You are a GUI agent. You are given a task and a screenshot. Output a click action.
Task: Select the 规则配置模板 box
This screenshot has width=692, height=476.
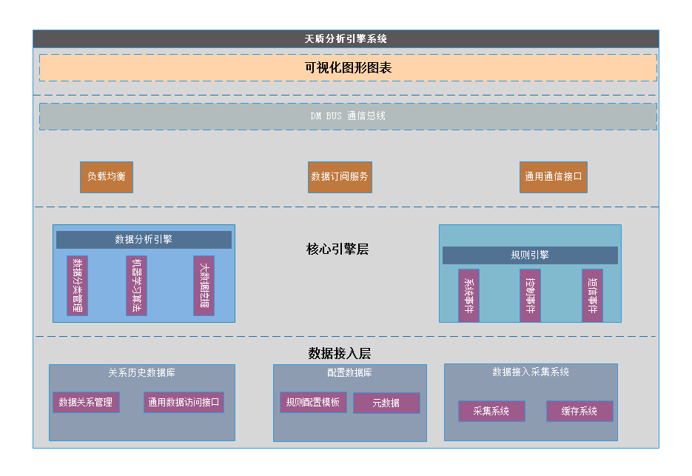[x=313, y=403]
